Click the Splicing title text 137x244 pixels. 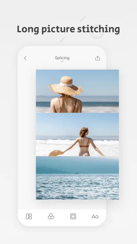point(62,58)
